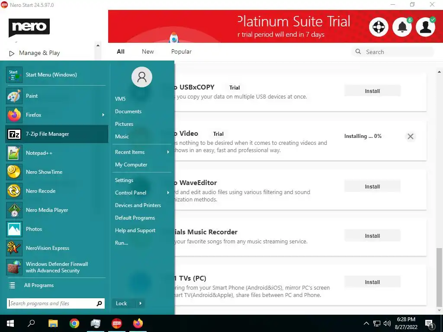This screenshot has width=443, height=332.
Task: Install Music Recorder
Action: [372, 236]
